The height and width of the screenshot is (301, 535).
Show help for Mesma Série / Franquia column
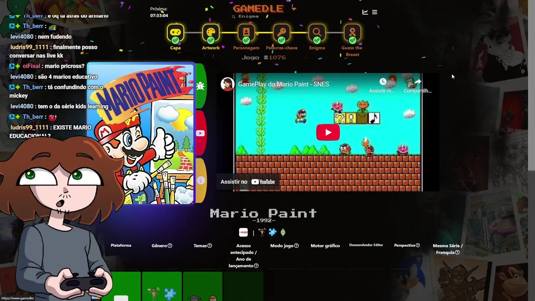(x=457, y=253)
